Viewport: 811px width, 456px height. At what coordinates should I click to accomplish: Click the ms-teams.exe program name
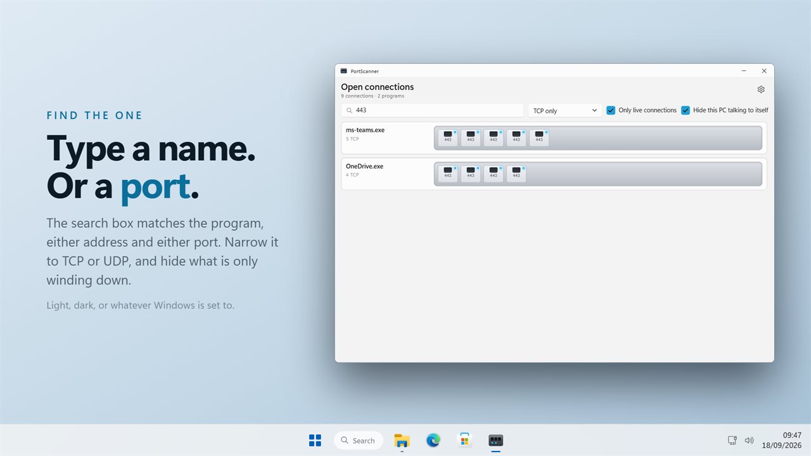[x=365, y=130]
